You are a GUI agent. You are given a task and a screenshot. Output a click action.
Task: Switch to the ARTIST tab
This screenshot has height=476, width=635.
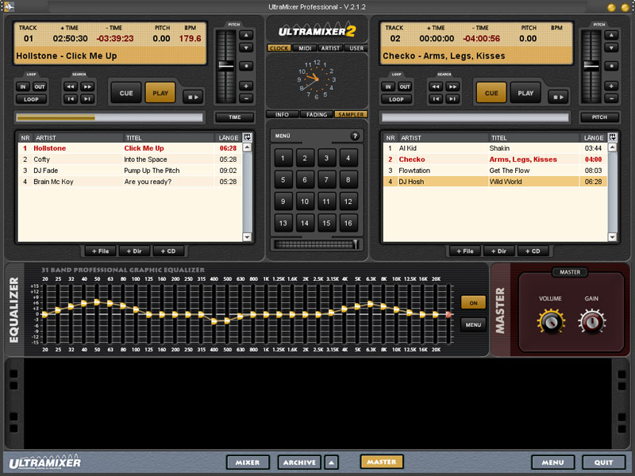coord(330,48)
